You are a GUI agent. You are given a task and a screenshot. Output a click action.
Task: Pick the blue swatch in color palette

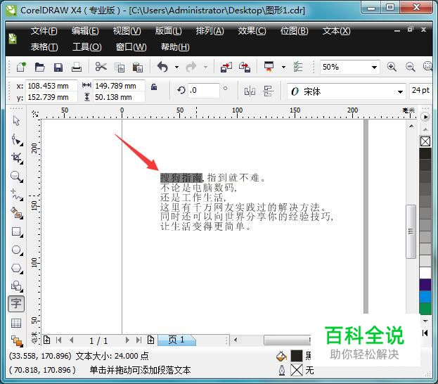tap(425, 297)
